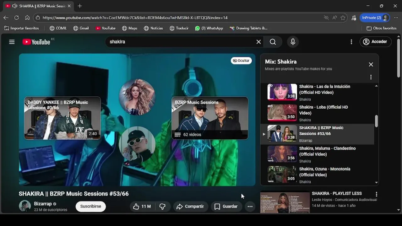Close the Mix: Shakira playlist panel
Image resolution: width=402 pixels, height=226 pixels.
[371, 64]
